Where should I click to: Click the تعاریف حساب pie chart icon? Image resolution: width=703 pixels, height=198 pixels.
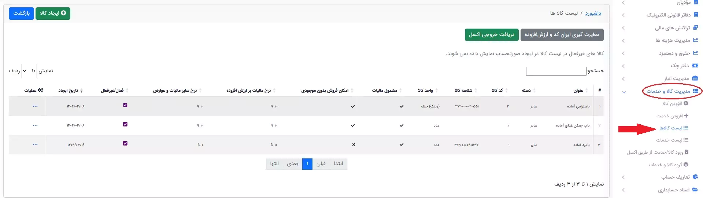point(695,177)
